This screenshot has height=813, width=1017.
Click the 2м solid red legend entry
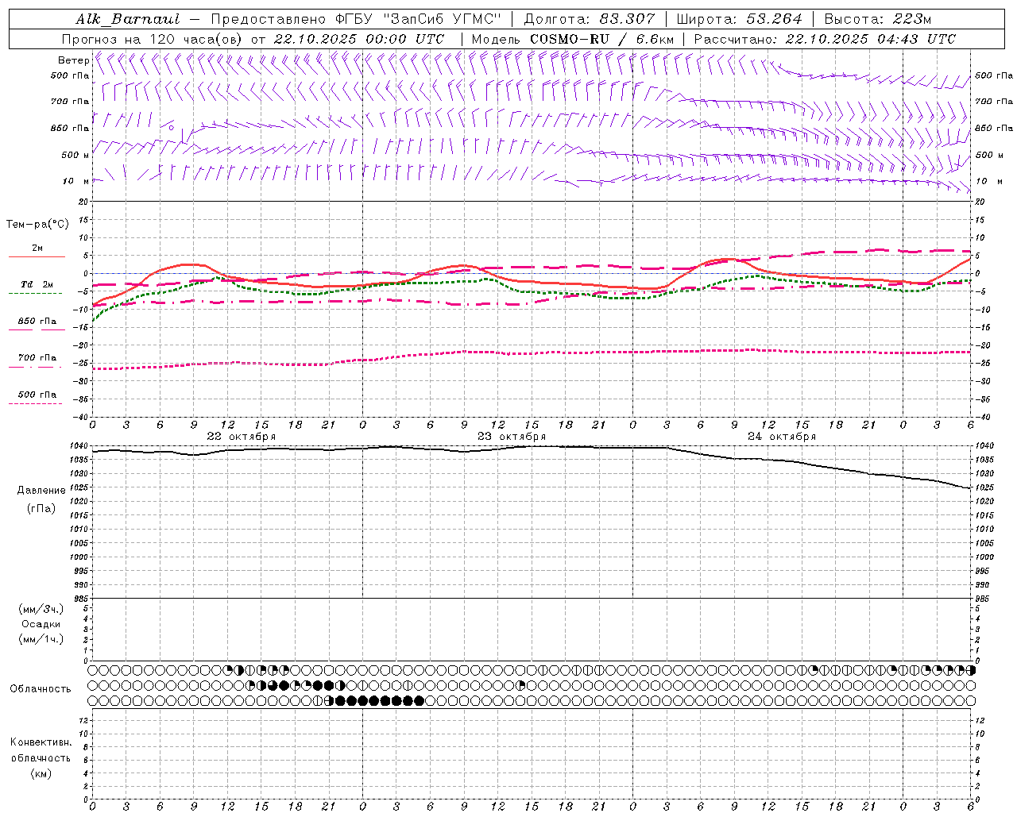pyautogui.click(x=37, y=251)
